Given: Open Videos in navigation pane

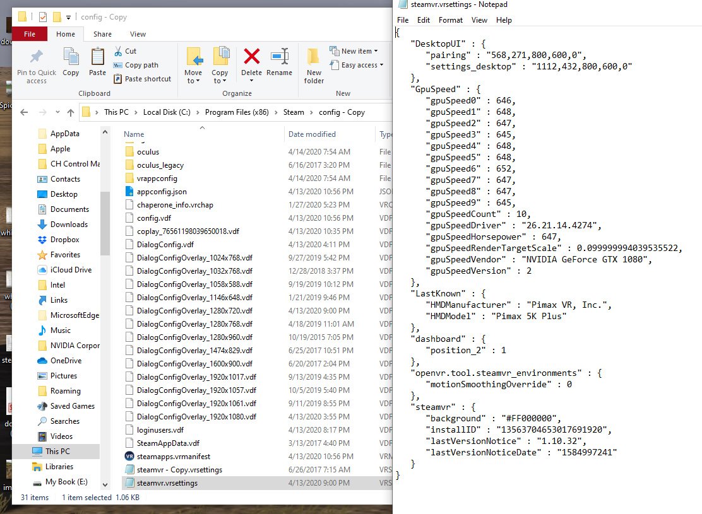Looking at the screenshot, I should click(x=61, y=436).
